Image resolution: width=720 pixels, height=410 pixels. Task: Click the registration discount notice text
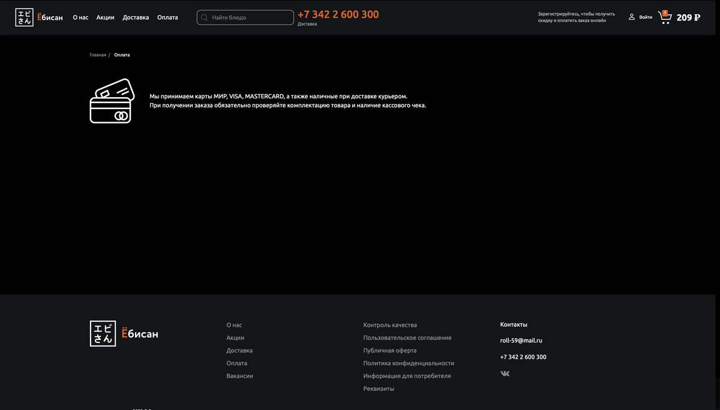pyautogui.click(x=577, y=17)
